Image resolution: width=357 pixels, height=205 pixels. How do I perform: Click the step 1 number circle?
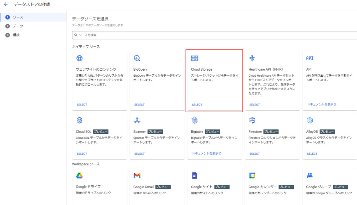click(7, 17)
